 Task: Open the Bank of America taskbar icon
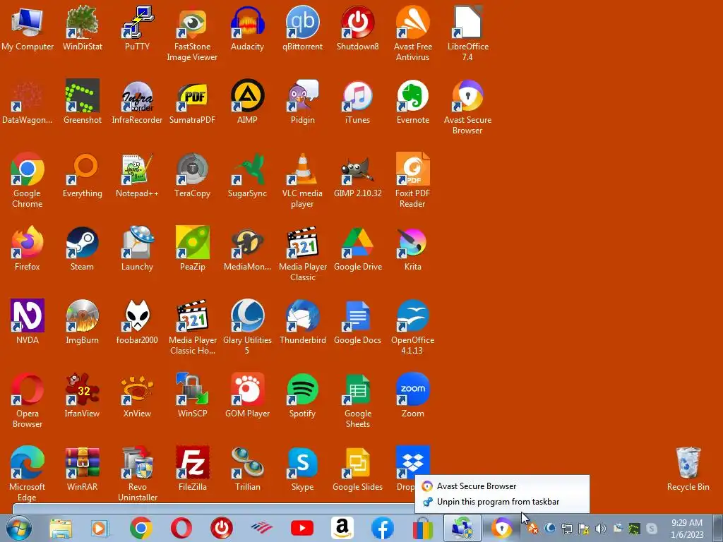point(261,528)
